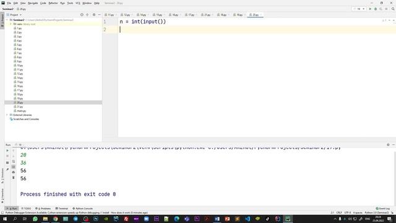The image size is (396, 223).
Task: Open run configuration dropdown
Action: [x=359, y=9]
